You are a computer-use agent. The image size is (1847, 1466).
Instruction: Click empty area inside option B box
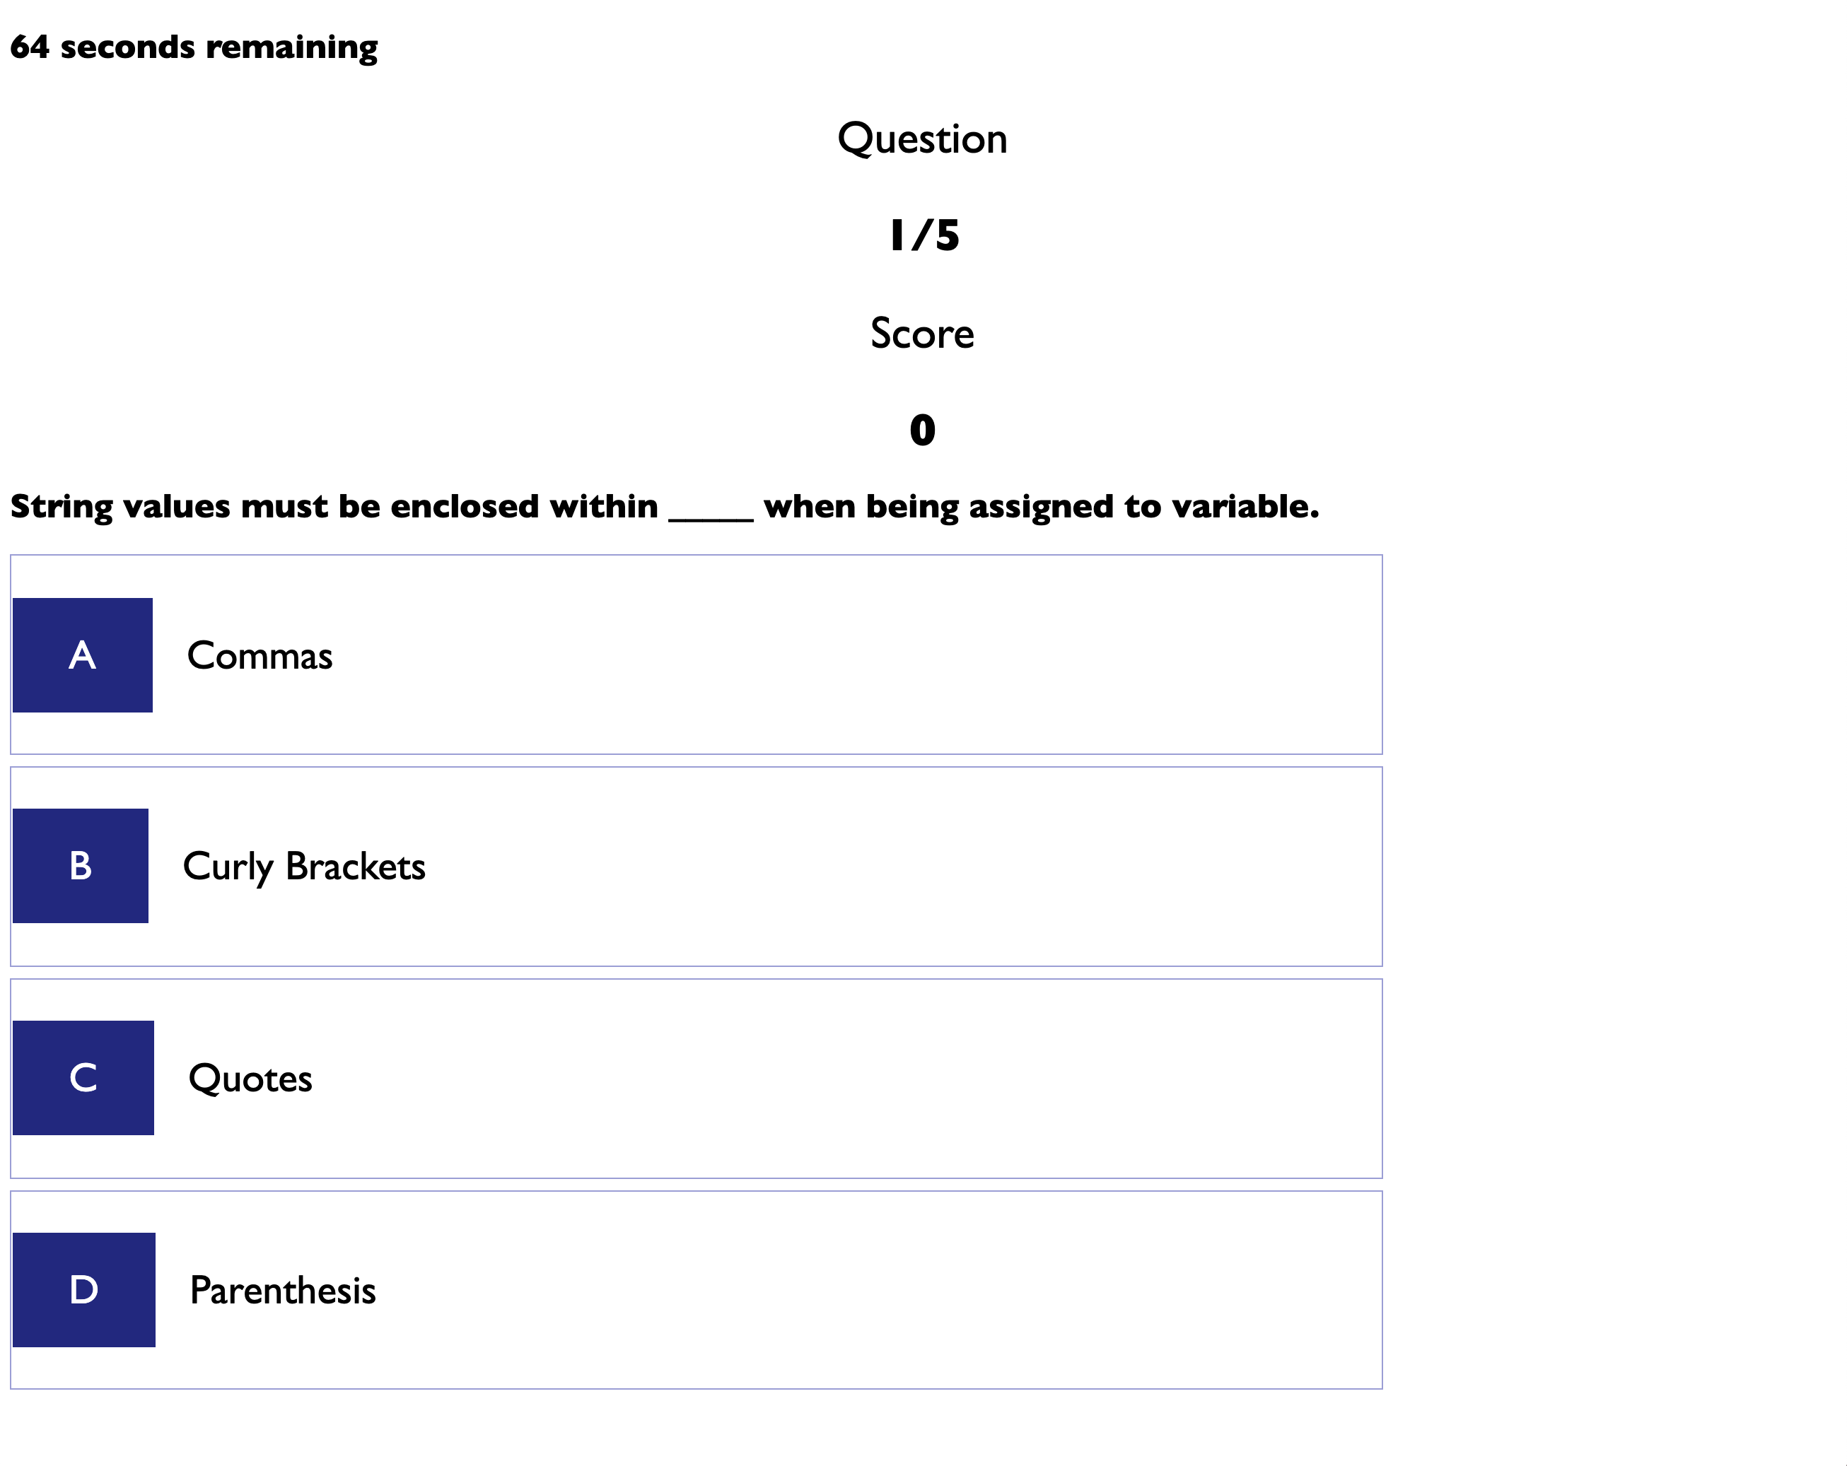pos(857,867)
